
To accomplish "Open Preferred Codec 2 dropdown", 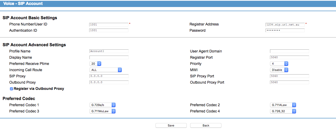I will coord(283,105).
